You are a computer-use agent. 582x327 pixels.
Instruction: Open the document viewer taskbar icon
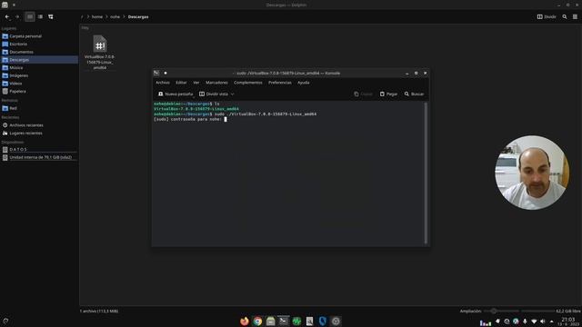tap(309, 321)
